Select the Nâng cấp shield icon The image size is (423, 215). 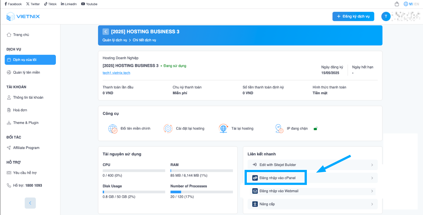click(255, 204)
